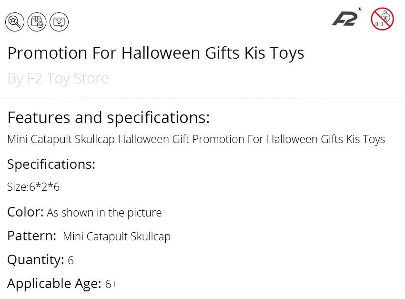Click the Mini Catapult Skullcap description line
The width and height of the screenshot is (405, 299).
(196, 140)
